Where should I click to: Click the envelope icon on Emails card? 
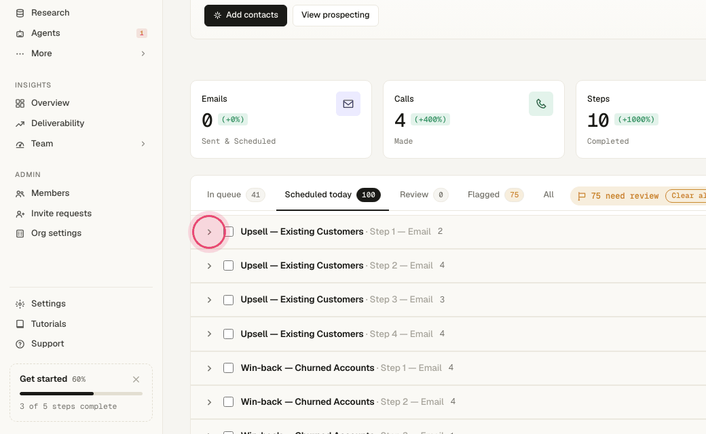(348, 104)
